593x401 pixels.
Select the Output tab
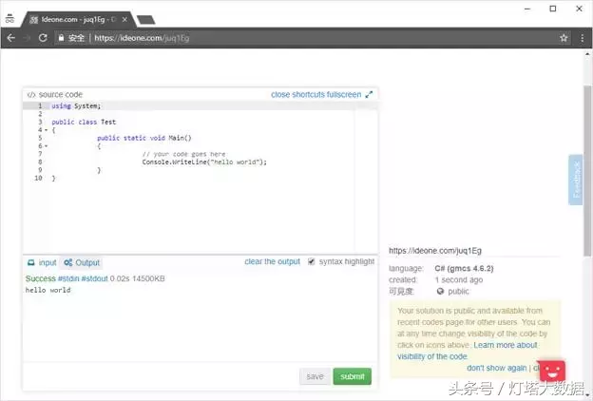[x=82, y=262]
